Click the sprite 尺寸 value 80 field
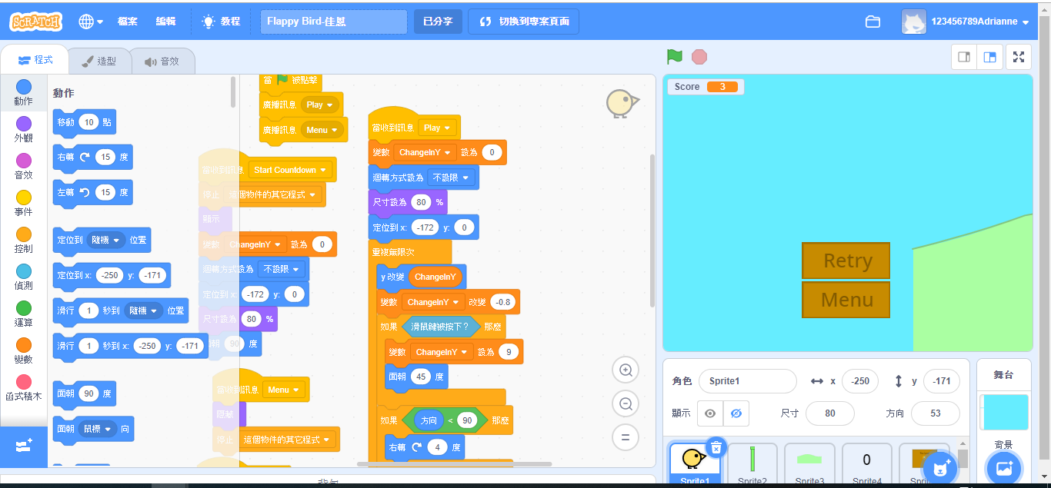The image size is (1051, 488). pos(830,413)
